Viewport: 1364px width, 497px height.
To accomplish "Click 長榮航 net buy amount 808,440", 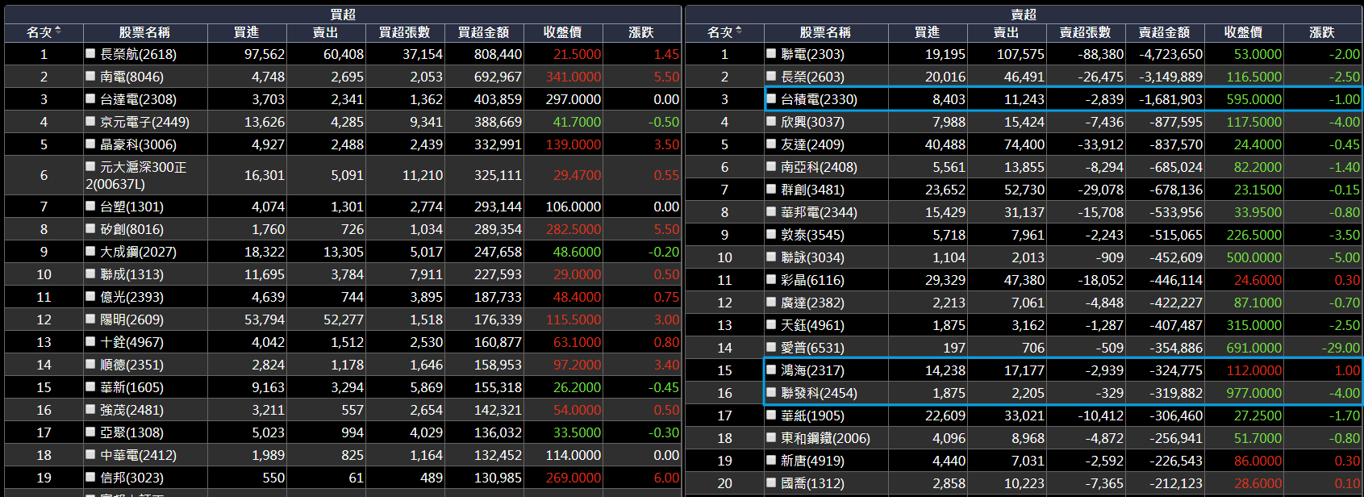I will 498,54.
